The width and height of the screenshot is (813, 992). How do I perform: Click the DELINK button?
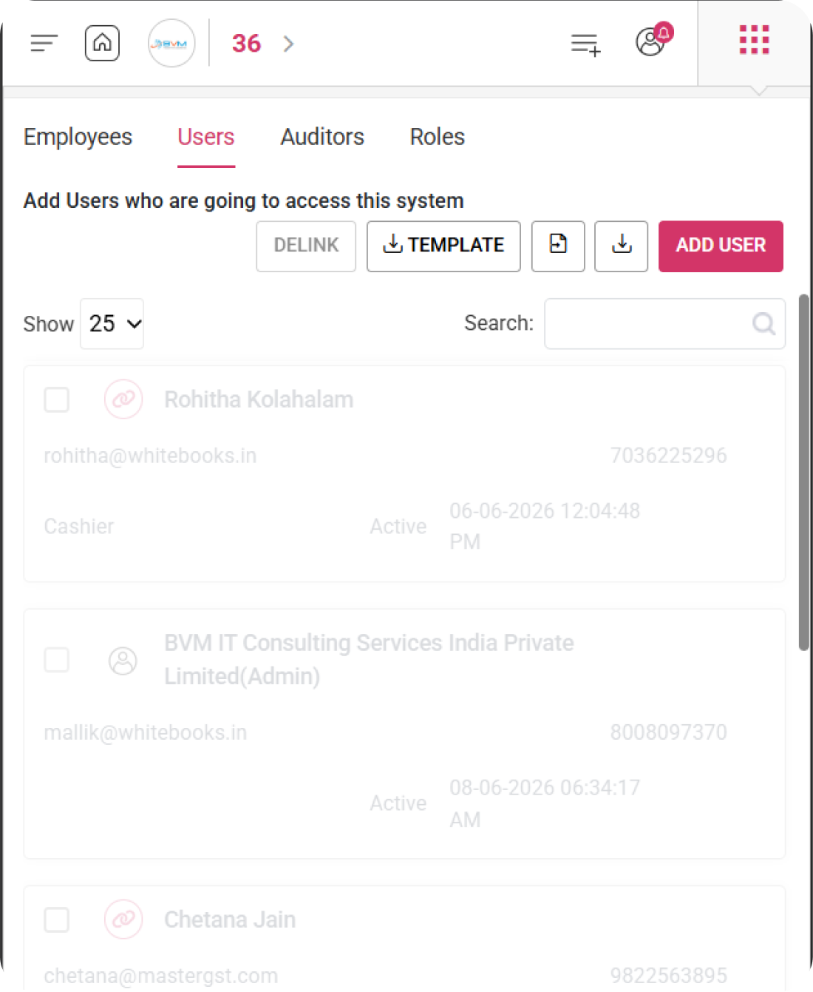coord(306,246)
